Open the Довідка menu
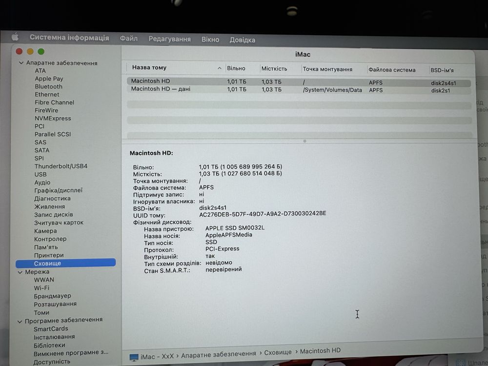Viewport: 488px width, 366px height. point(243,40)
